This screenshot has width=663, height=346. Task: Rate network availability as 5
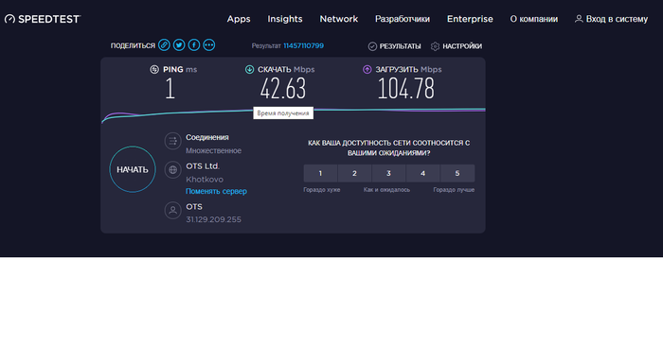[x=457, y=173]
